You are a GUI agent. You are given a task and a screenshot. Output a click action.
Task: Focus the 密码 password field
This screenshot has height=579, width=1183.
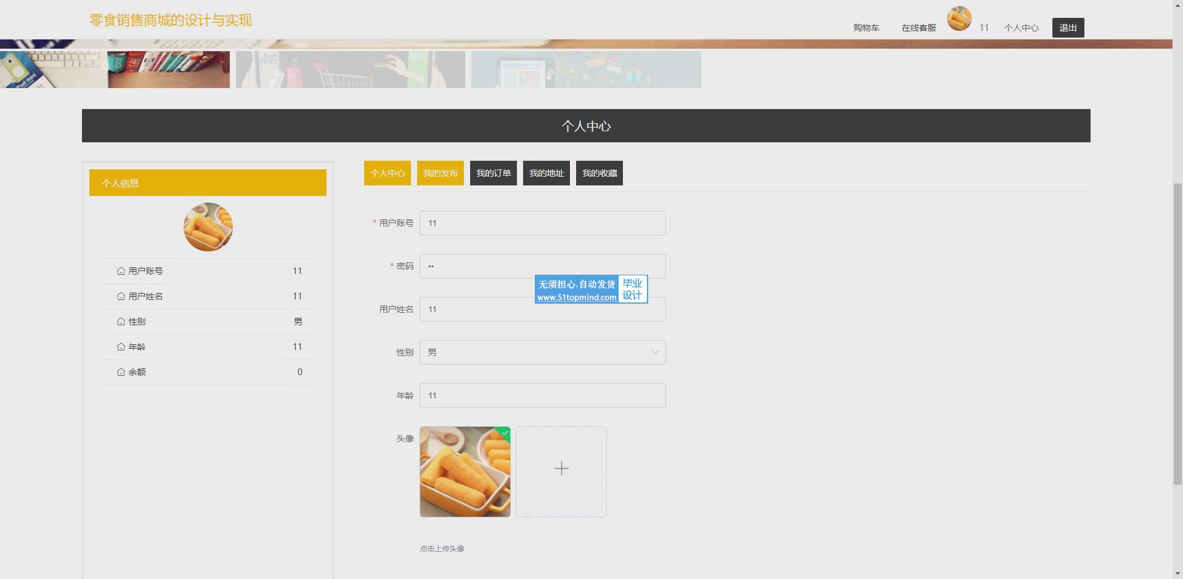pyautogui.click(x=543, y=266)
